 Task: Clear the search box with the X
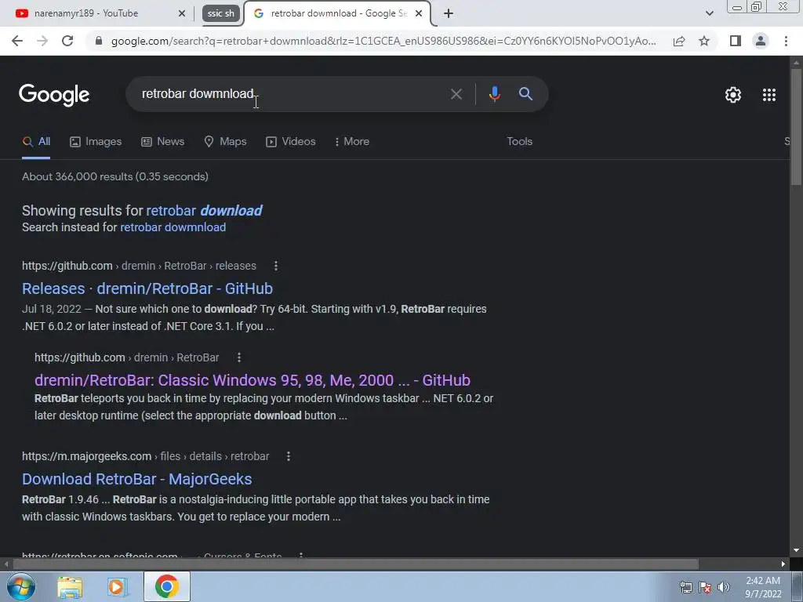(x=456, y=94)
